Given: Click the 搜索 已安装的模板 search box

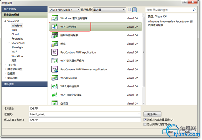Looking at the screenshot, I should click(171, 10).
